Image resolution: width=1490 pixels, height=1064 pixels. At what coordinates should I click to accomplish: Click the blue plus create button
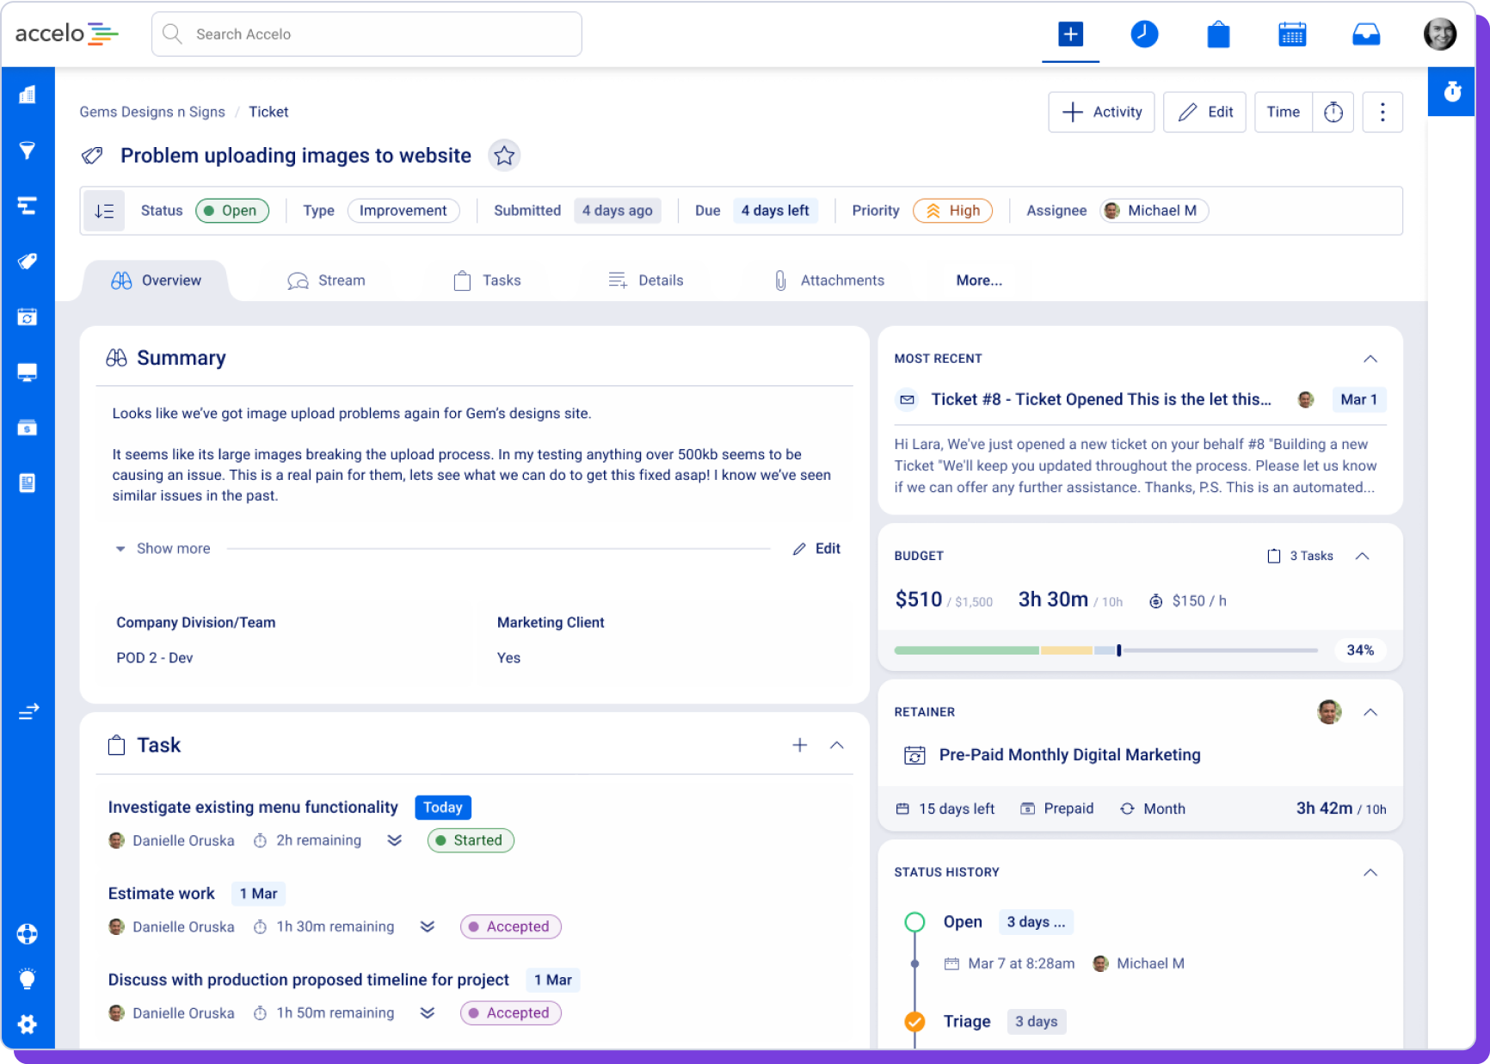(x=1070, y=34)
